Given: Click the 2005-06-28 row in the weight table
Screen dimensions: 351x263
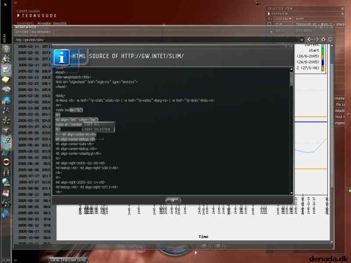Looking at the screenshot, I should pyautogui.click(x=34, y=170).
